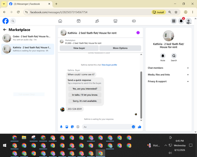
Task: Click the 'When could I come see it?' message
Action: 81,75
